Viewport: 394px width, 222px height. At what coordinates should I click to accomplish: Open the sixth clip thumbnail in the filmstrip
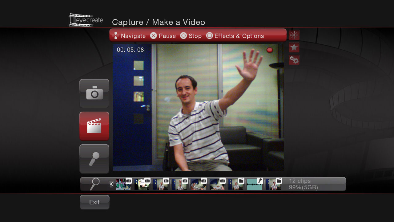point(217,184)
